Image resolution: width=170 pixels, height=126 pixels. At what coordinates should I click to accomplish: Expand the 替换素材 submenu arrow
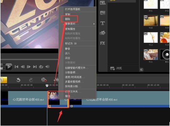(x=94, y=24)
